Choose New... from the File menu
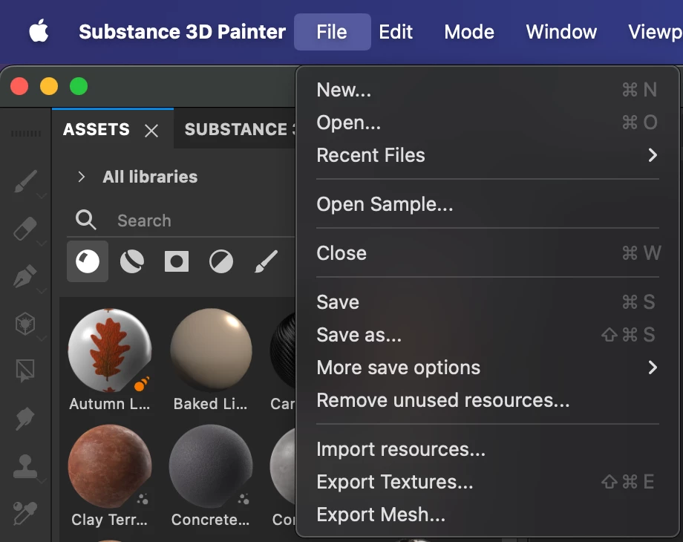The width and height of the screenshot is (683, 542). [488, 90]
